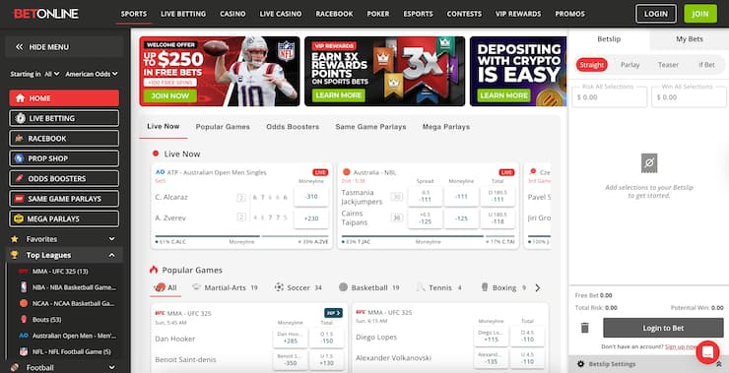Switch to the Odds Boosters tab
Image resolution: width=729 pixels, height=373 pixels.
pyautogui.click(x=293, y=126)
